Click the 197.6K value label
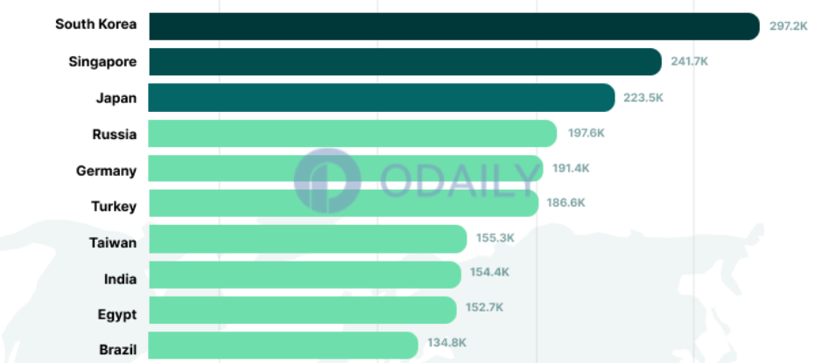Viewport: 836px width, 363px height. pos(587,133)
